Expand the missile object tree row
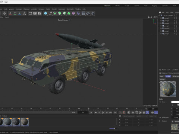The width and height of the screenshot is (179, 134). click(x=161, y=28)
